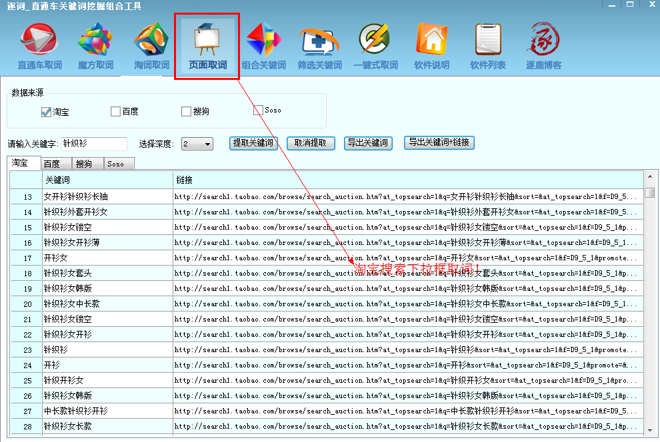Minimize the 逐词 application window
Viewport: 660px width, 442px height.
[612, 5]
